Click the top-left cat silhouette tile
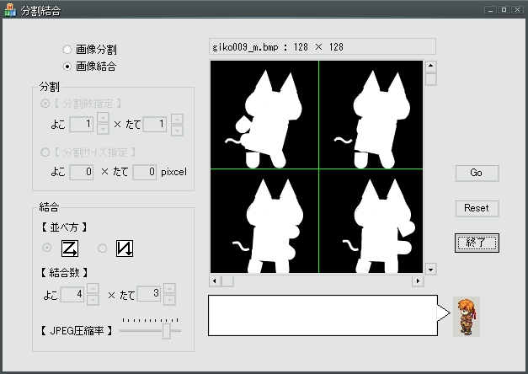The image size is (528, 374). (x=264, y=115)
